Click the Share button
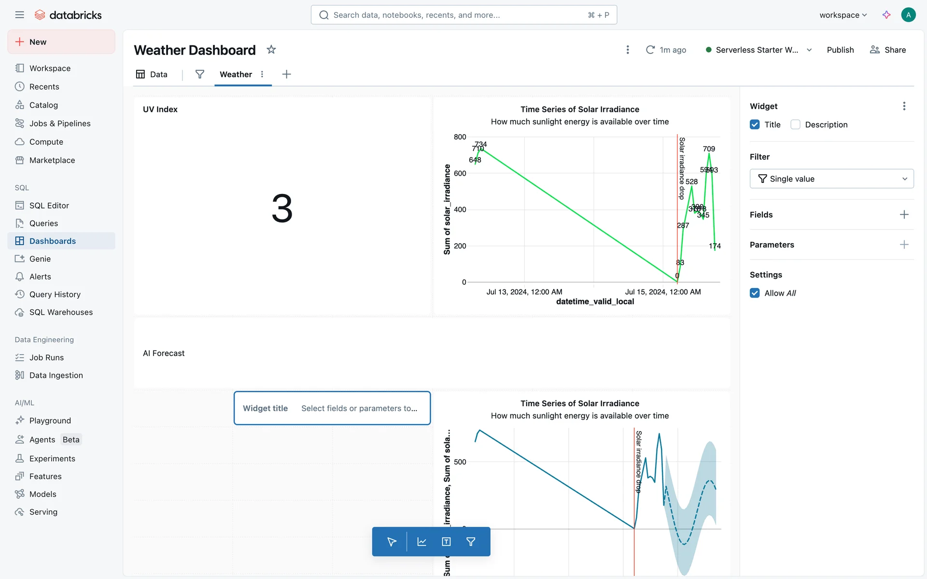927x579 pixels. (888, 50)
